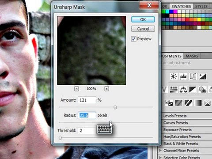Click the Threshold slider handle
The image size is (212, 159).
tap(60, 138)
